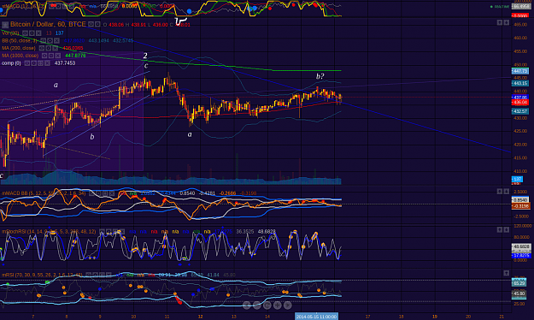Image resolution: width=534 pixels, height=320 pixels.
Task: Toggle visibility of MA (200, close)
Action: (x=42, y=48)
